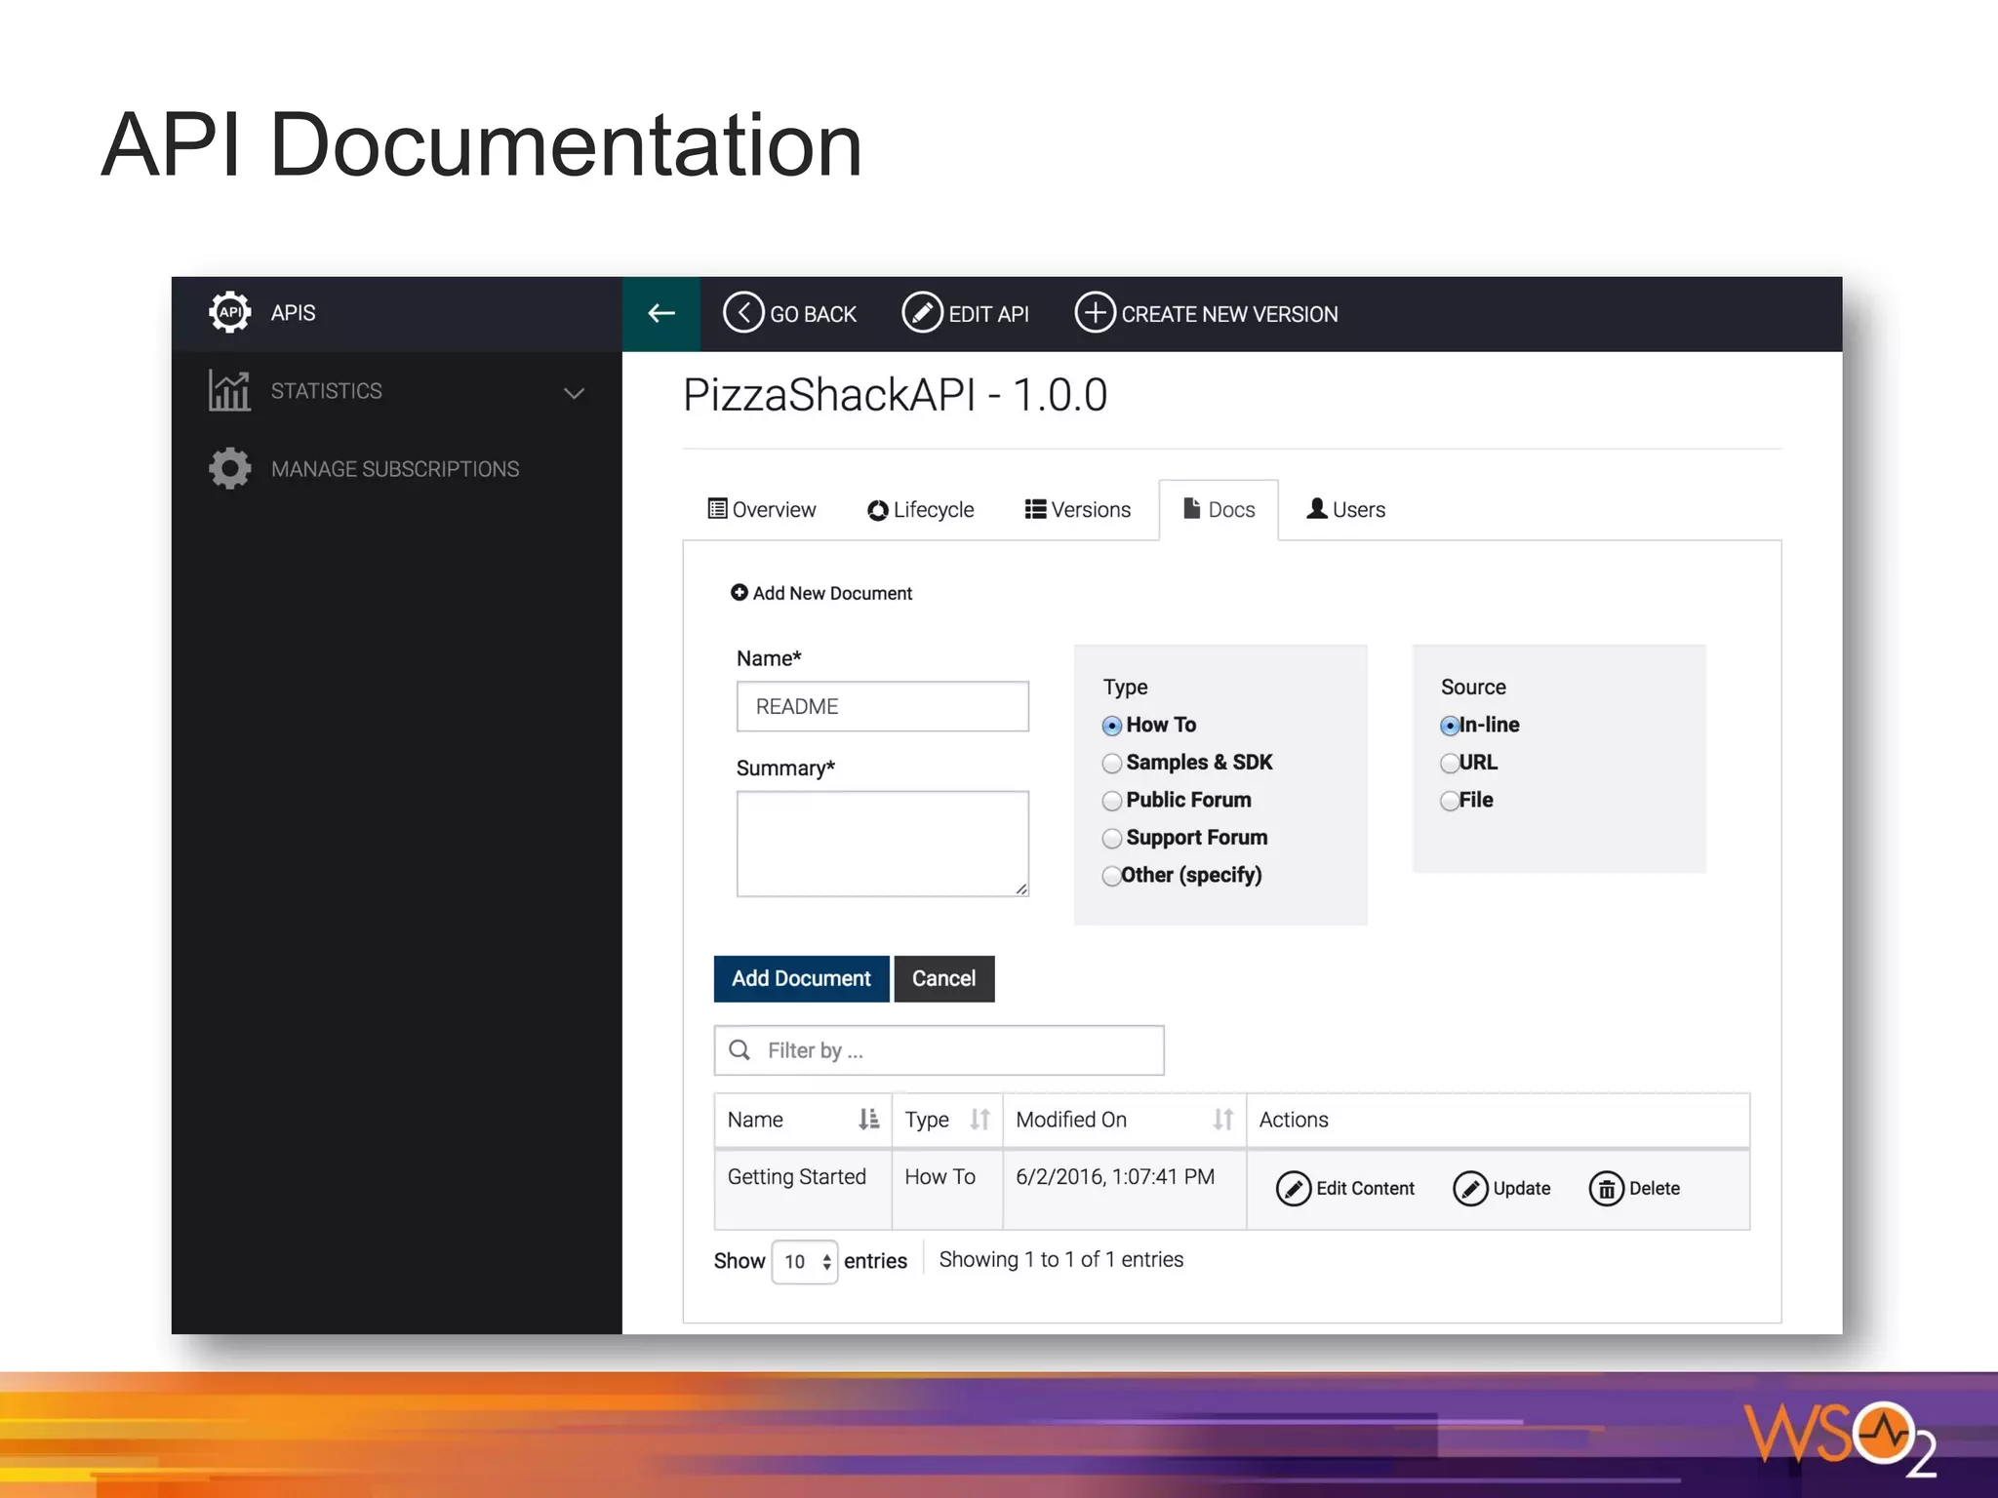The height and width of the screenshot is (1498, 1998).
Task: Click the Filter by search field
Action: [939, 1050]
